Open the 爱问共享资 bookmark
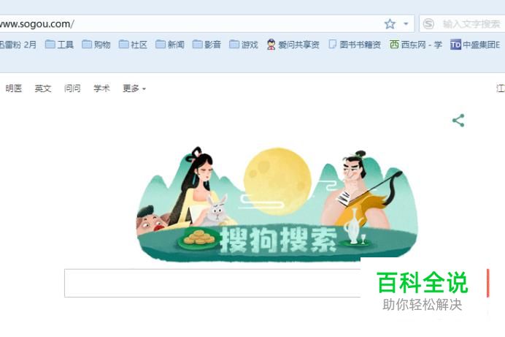This screenshot has width=505, height=337. [293, 45]
